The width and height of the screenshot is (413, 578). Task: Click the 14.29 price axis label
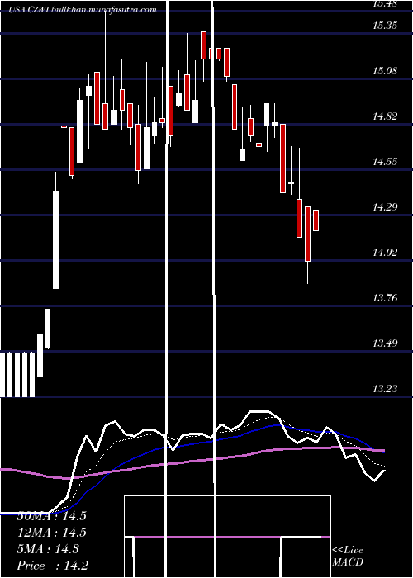(385, 207)
